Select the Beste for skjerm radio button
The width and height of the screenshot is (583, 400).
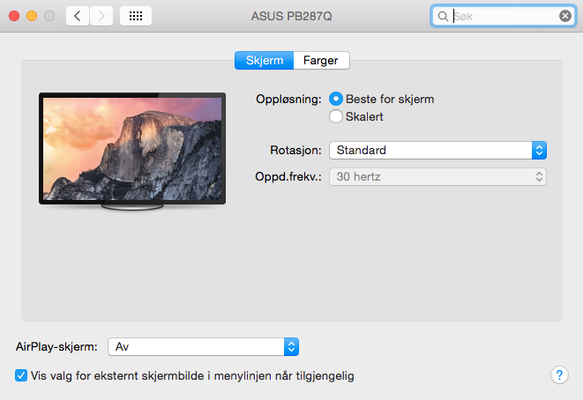336,100
